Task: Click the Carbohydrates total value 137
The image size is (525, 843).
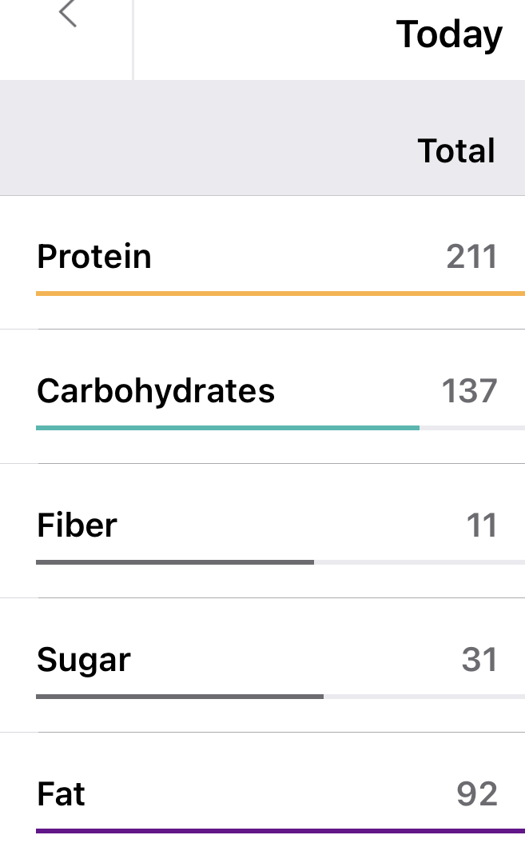Action: click(x=469, y=391)
